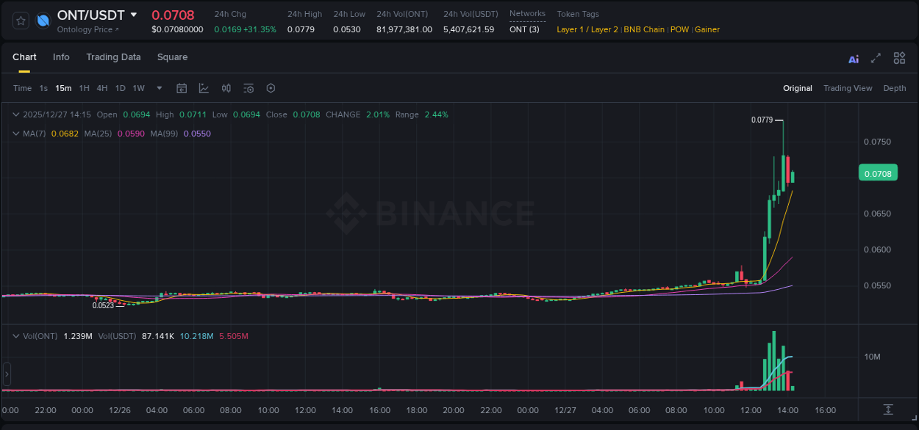Switch chart timeframe to 1D
919x430 pixels.
click(x=120, y=87)
